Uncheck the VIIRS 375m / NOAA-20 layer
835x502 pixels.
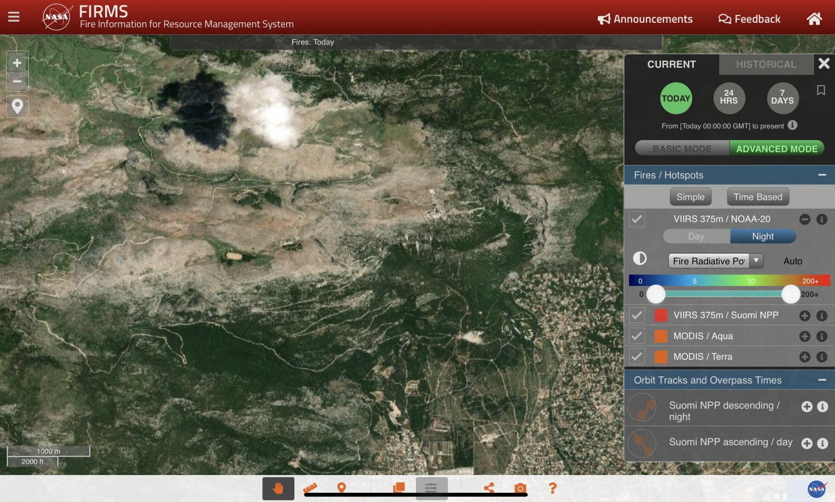[637, 219]
